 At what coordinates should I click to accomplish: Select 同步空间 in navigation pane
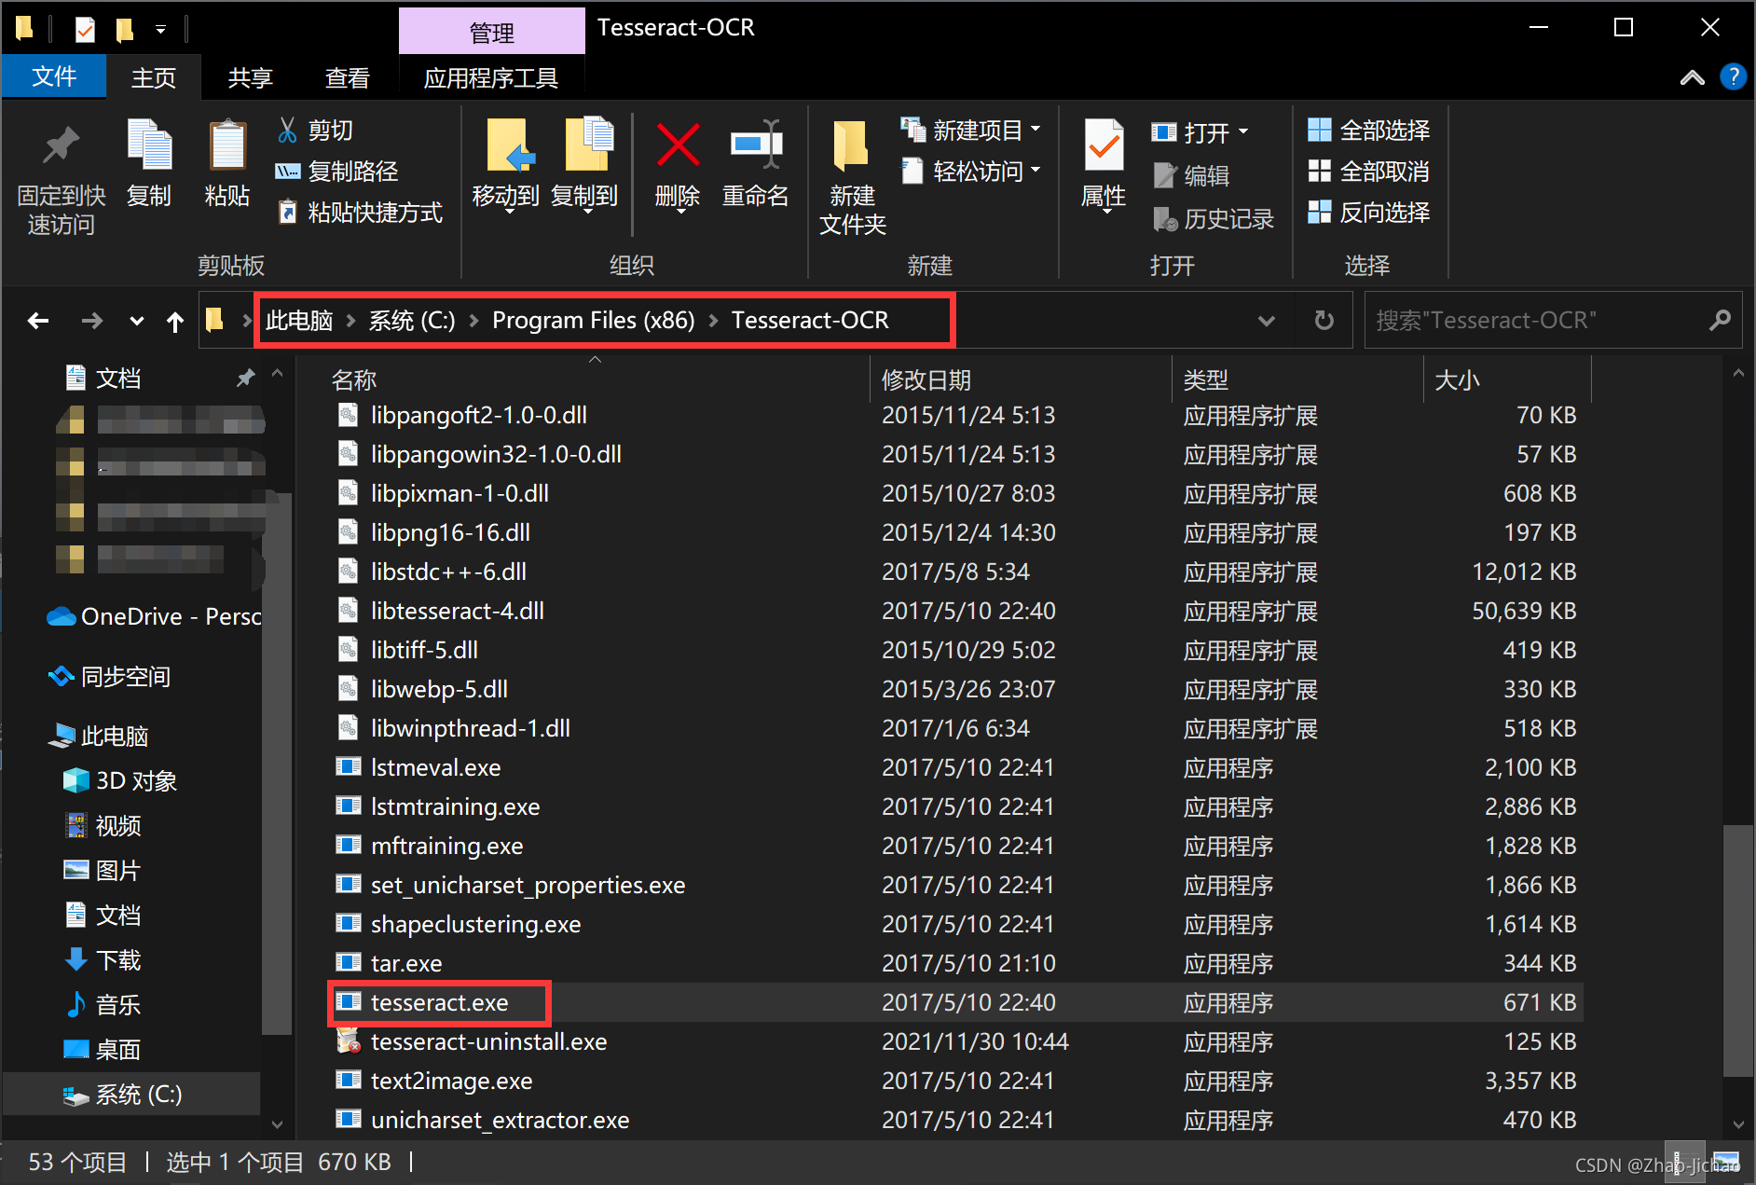(x=110, y=676)
